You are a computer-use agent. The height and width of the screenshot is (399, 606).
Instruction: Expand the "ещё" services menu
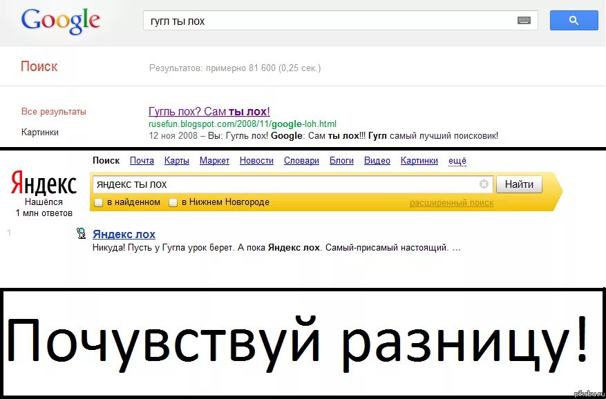coord(457,161)
